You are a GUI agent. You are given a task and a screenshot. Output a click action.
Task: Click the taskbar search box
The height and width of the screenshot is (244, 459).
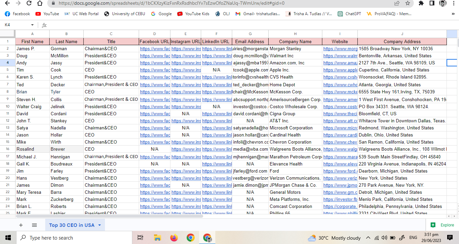[x=74, y=238]
